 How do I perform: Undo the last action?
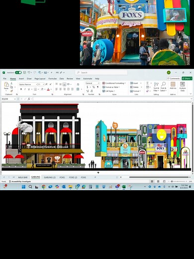[x=29, y=73]
